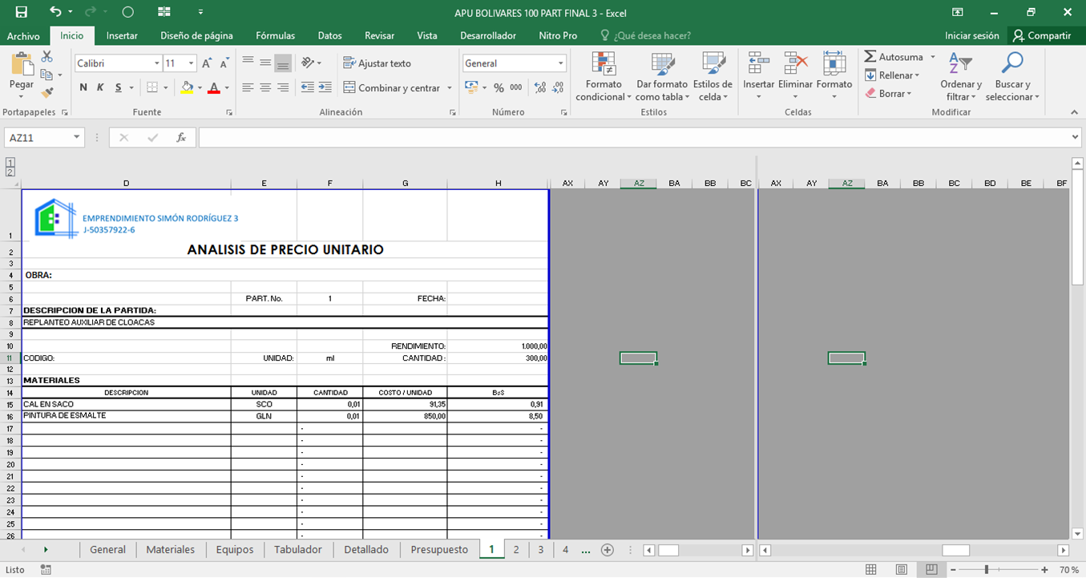Decrease the font size
Image resolution: width=1086 pixels, height=578 pixels.
(x=224, y=63)
